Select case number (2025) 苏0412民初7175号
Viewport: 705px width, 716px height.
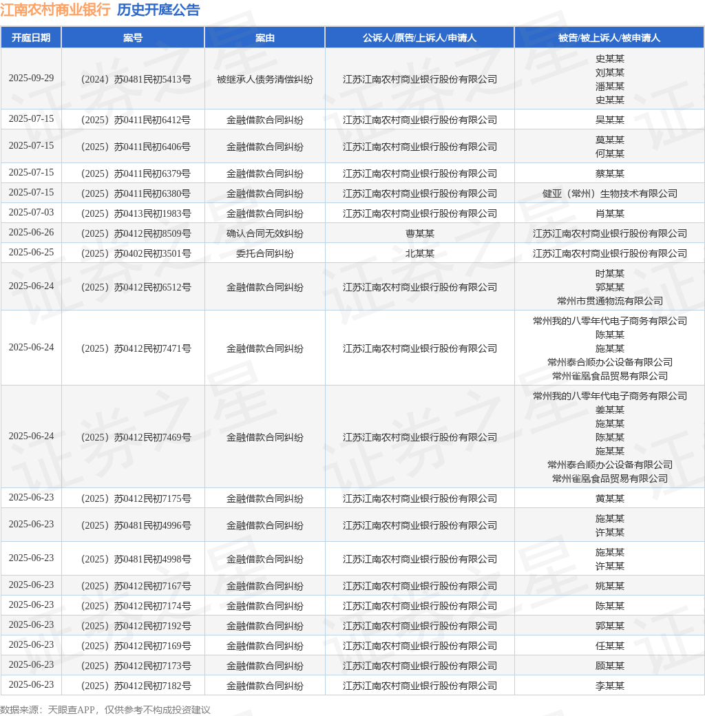136,498
